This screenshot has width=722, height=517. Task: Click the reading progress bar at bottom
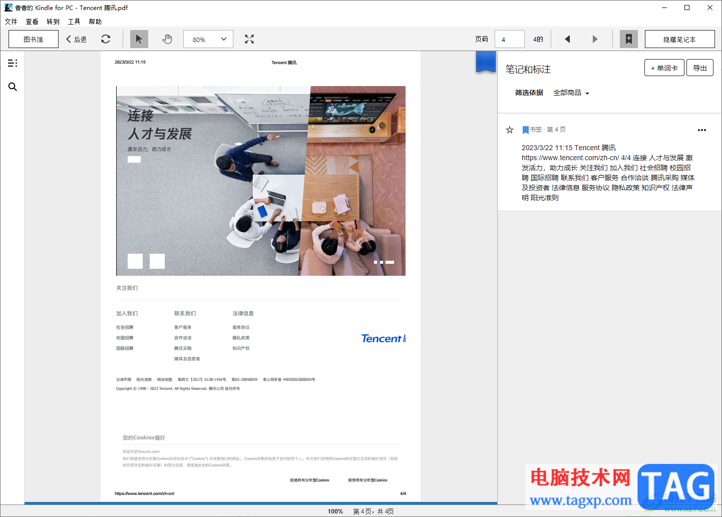260,502
